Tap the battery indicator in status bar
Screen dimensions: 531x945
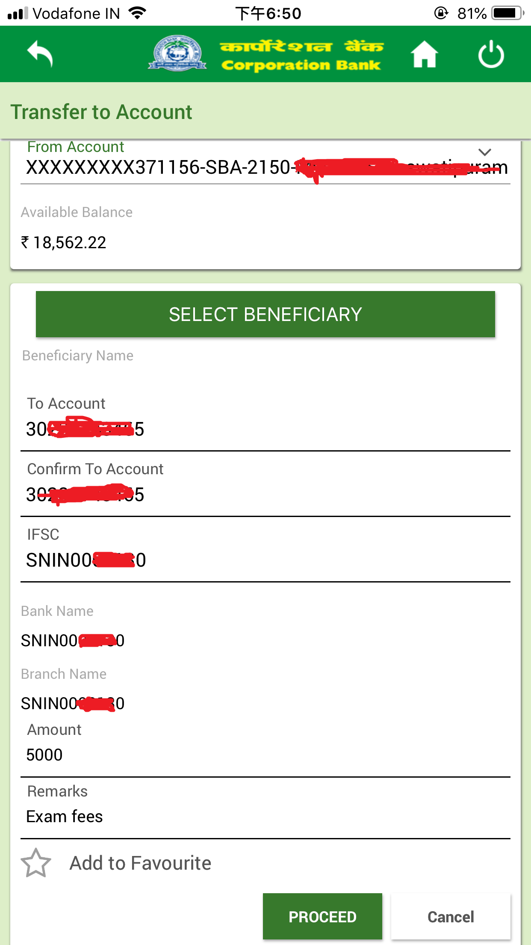(507, 13)
